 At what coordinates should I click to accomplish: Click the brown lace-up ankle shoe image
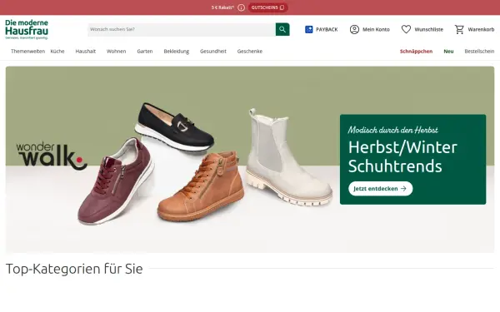point(201,188)
